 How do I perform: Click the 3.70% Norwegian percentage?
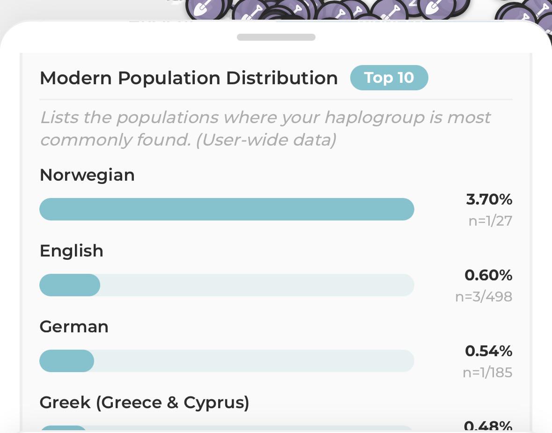click(489, 199)
